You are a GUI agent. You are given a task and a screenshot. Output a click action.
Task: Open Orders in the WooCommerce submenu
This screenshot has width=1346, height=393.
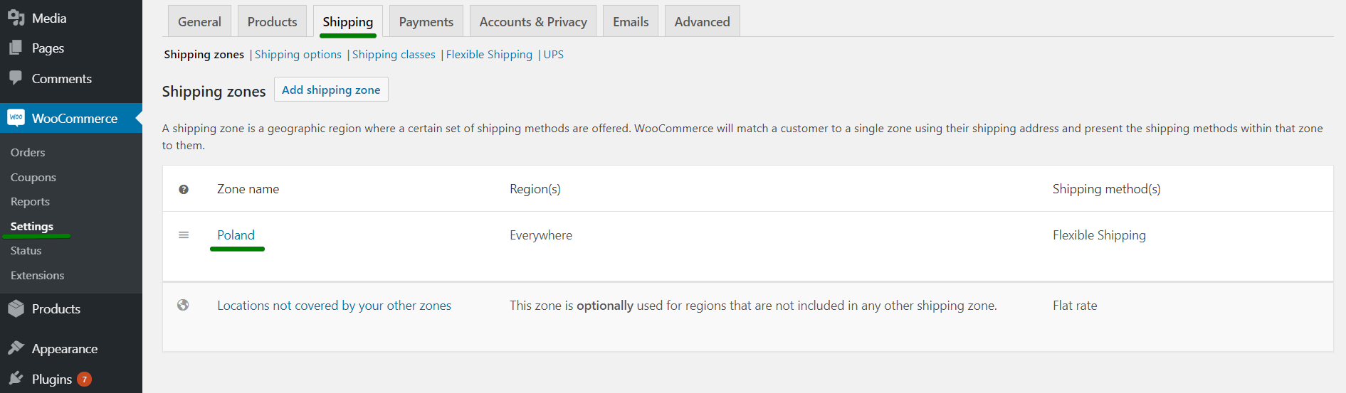point(28,152)
